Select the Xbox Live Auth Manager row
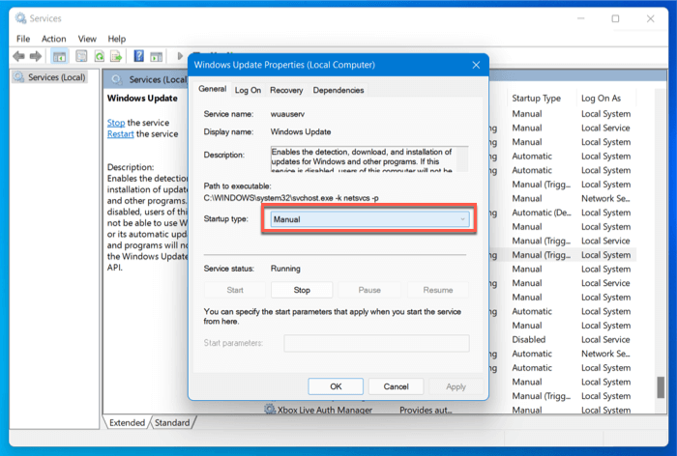677x456 pixels. coord(450,410)
